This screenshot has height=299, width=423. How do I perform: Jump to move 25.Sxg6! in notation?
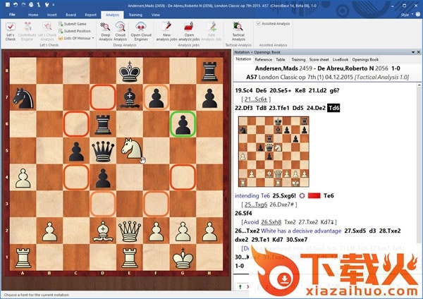coord(284,195)
